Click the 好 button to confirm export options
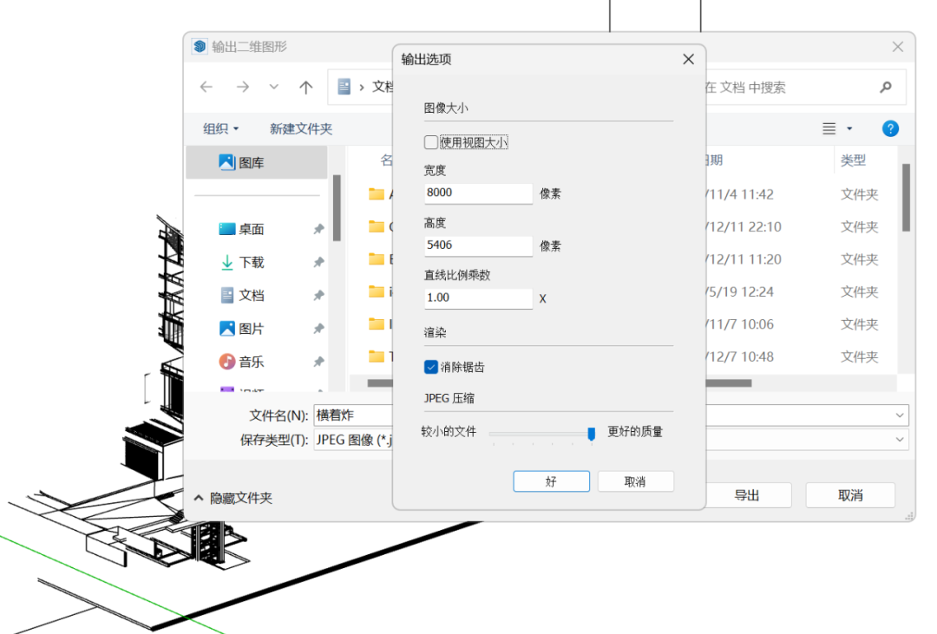Viewport: 937px width, 634px height. (x=551, y=480)
